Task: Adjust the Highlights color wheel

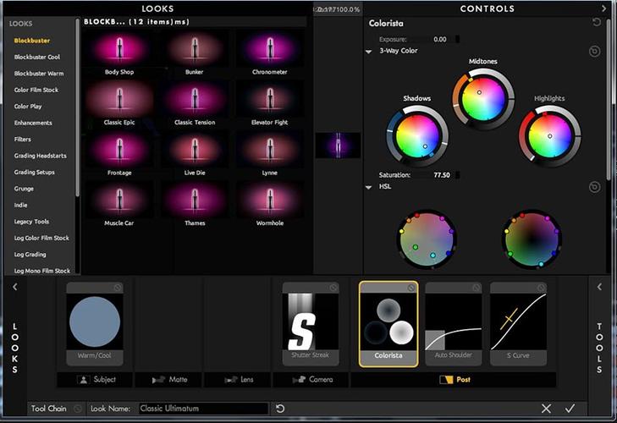Action: pos(549,136)
